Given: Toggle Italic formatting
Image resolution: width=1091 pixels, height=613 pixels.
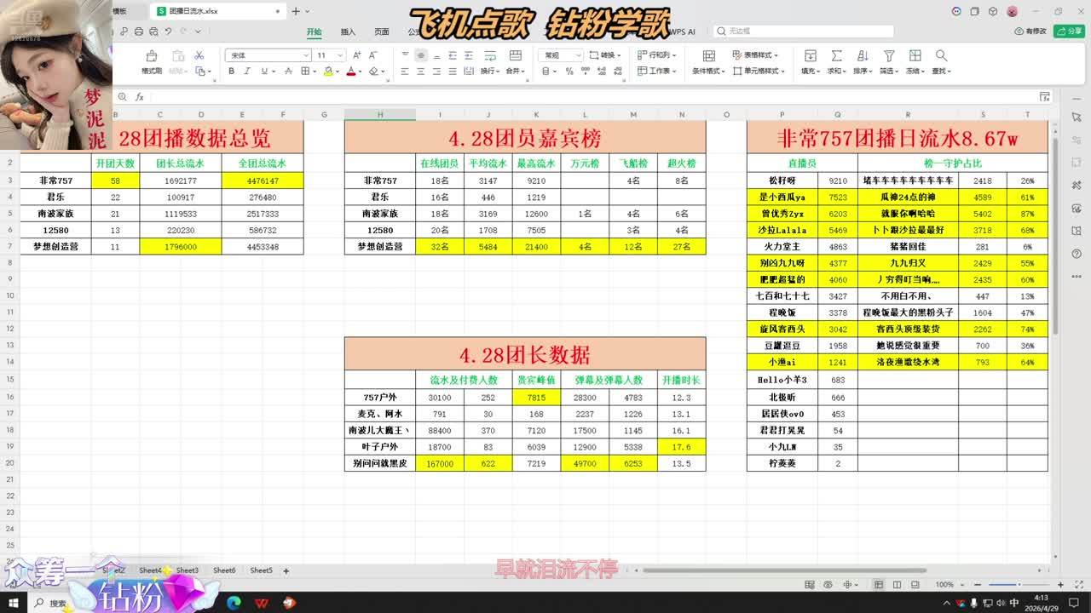Looking at the screenshot, I should click(x=246, y=72).
